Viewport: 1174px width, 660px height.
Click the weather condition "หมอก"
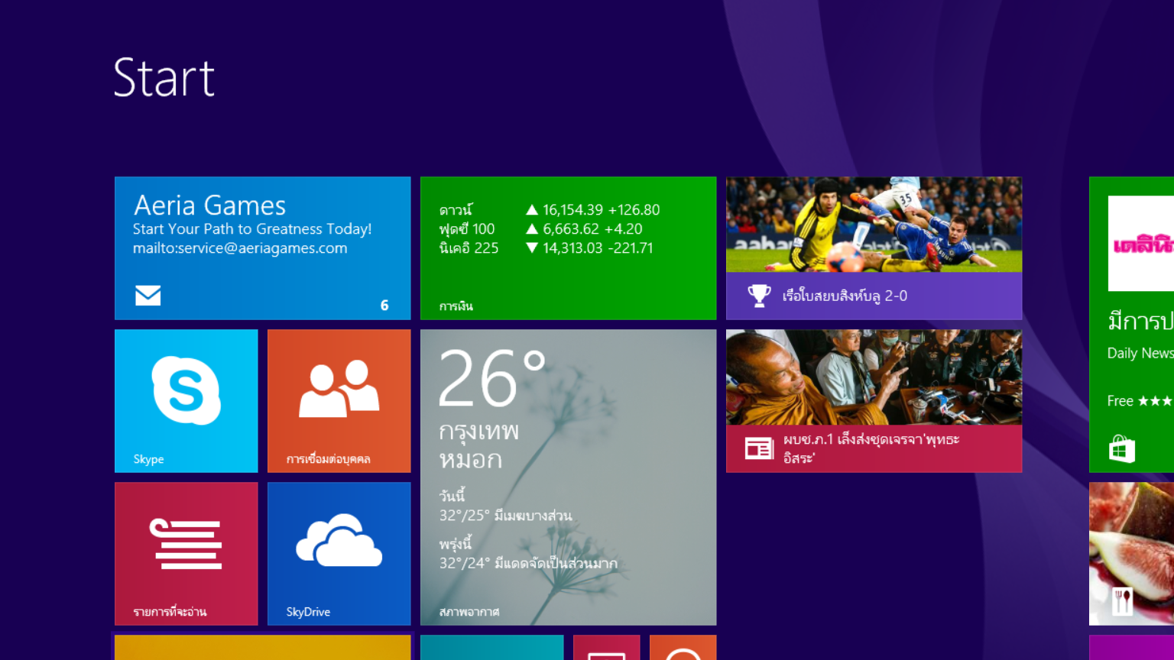click(471, 459)
